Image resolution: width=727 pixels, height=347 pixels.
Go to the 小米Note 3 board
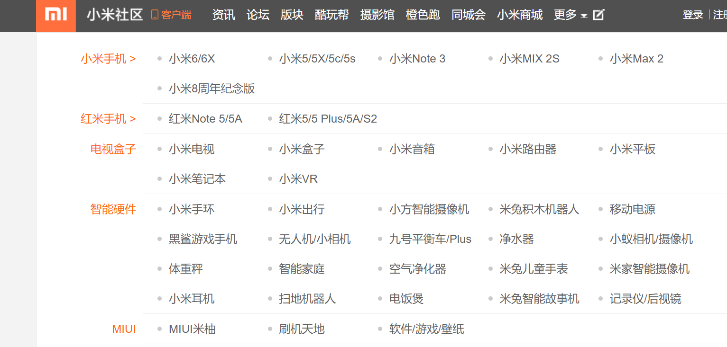pos(417,59)
